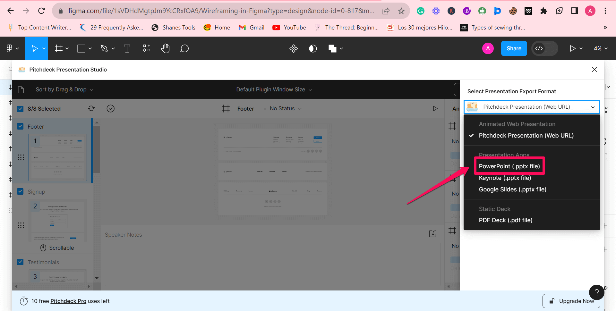This screenshot has width=616, height=311.
Task: Choose Keynote (.pptx file) export format
Action: [505, 178]
